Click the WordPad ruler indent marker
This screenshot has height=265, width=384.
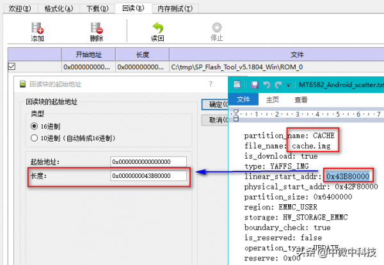(x=236, y=115)
